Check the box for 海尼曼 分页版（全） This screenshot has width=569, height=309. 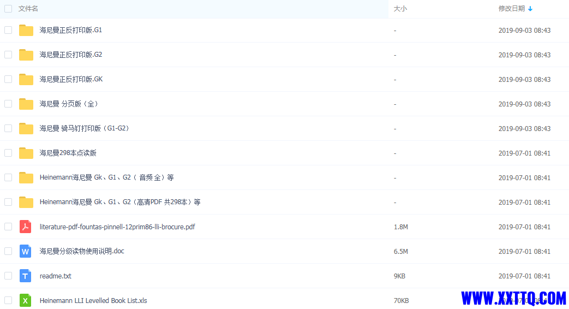pyautogui.click(x=8, y=104)
